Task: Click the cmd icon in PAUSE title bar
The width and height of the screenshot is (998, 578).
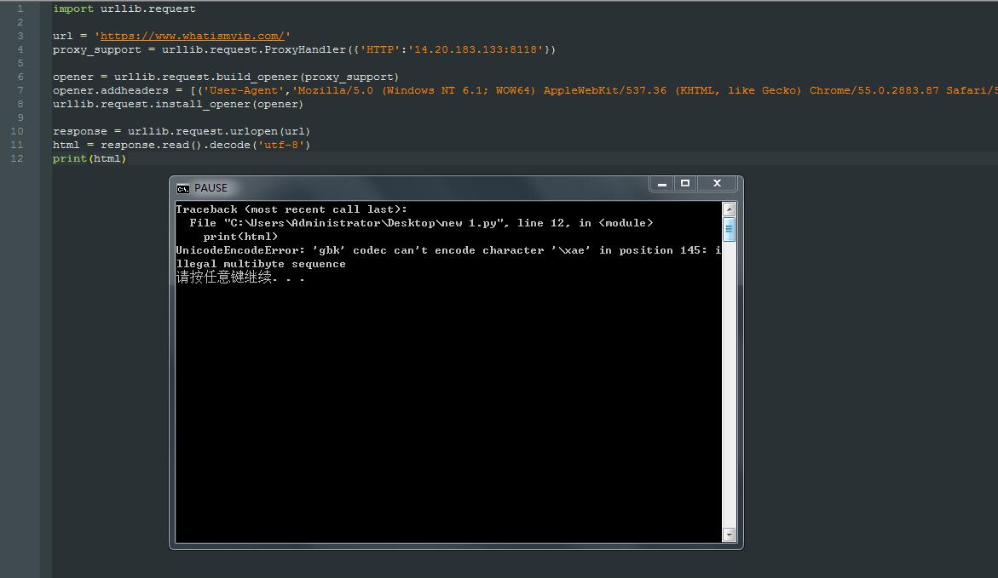Action: point(182,188)
